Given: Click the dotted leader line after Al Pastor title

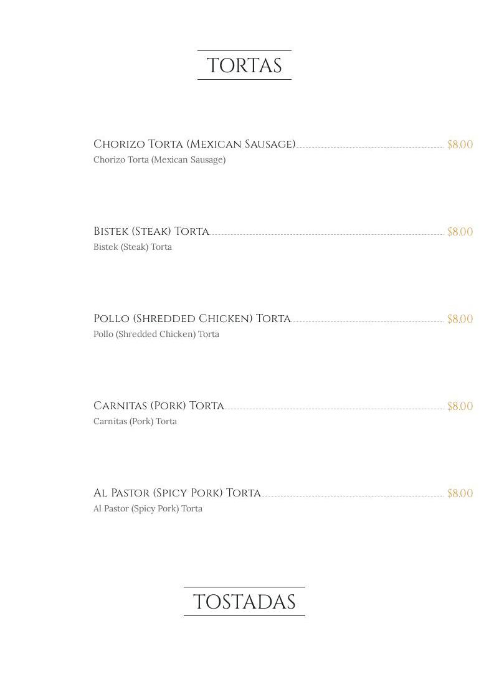Looking at the screenshot, I should (353, 496).
